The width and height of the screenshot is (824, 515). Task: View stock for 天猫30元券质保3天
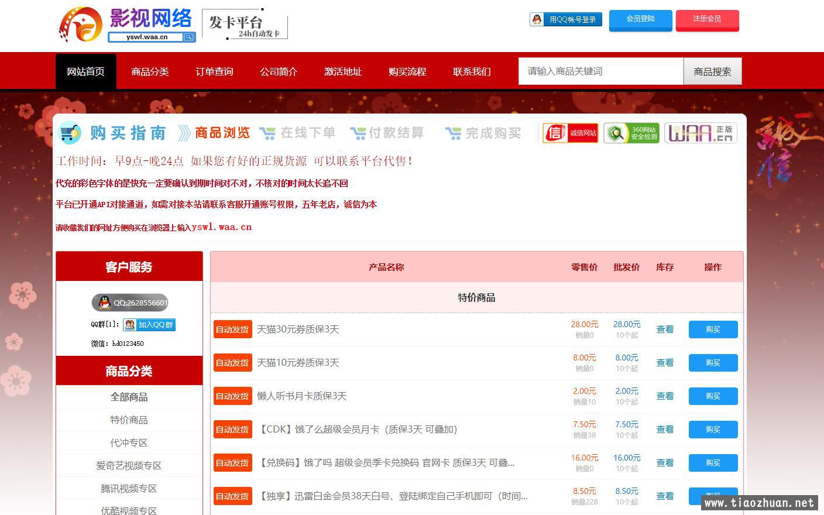coord(665,329)
